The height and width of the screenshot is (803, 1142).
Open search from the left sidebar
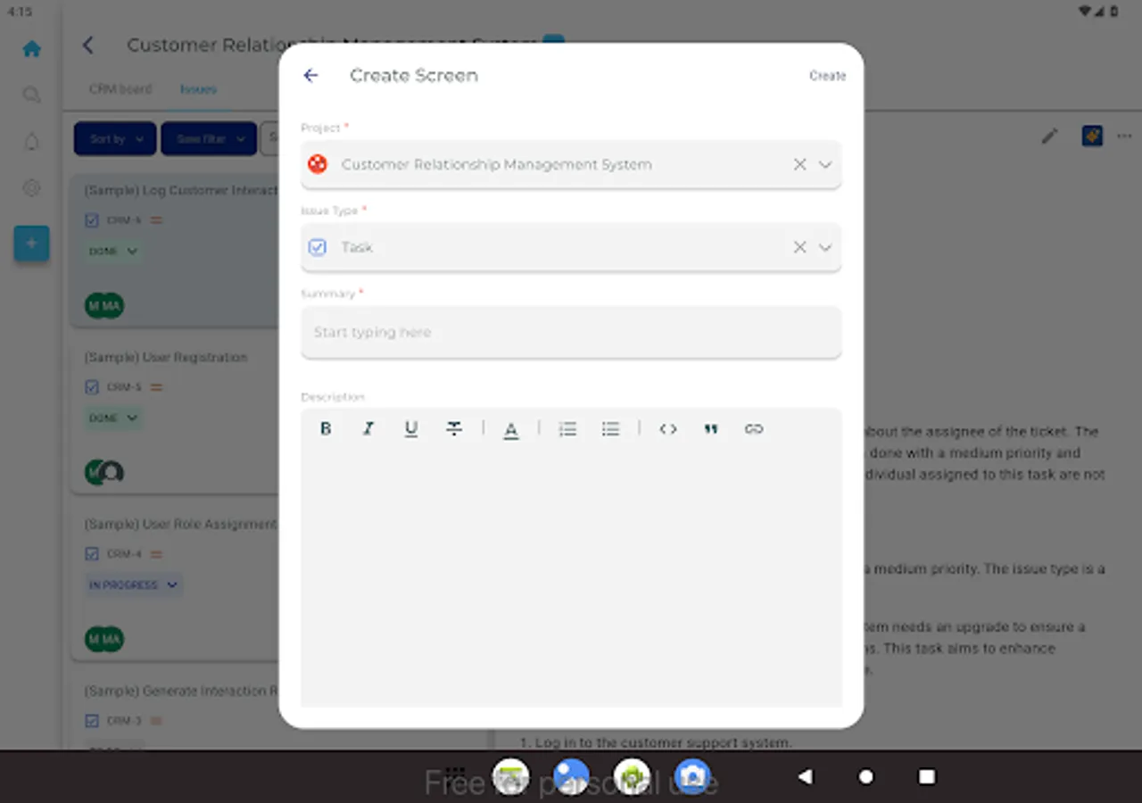point(31,94)
